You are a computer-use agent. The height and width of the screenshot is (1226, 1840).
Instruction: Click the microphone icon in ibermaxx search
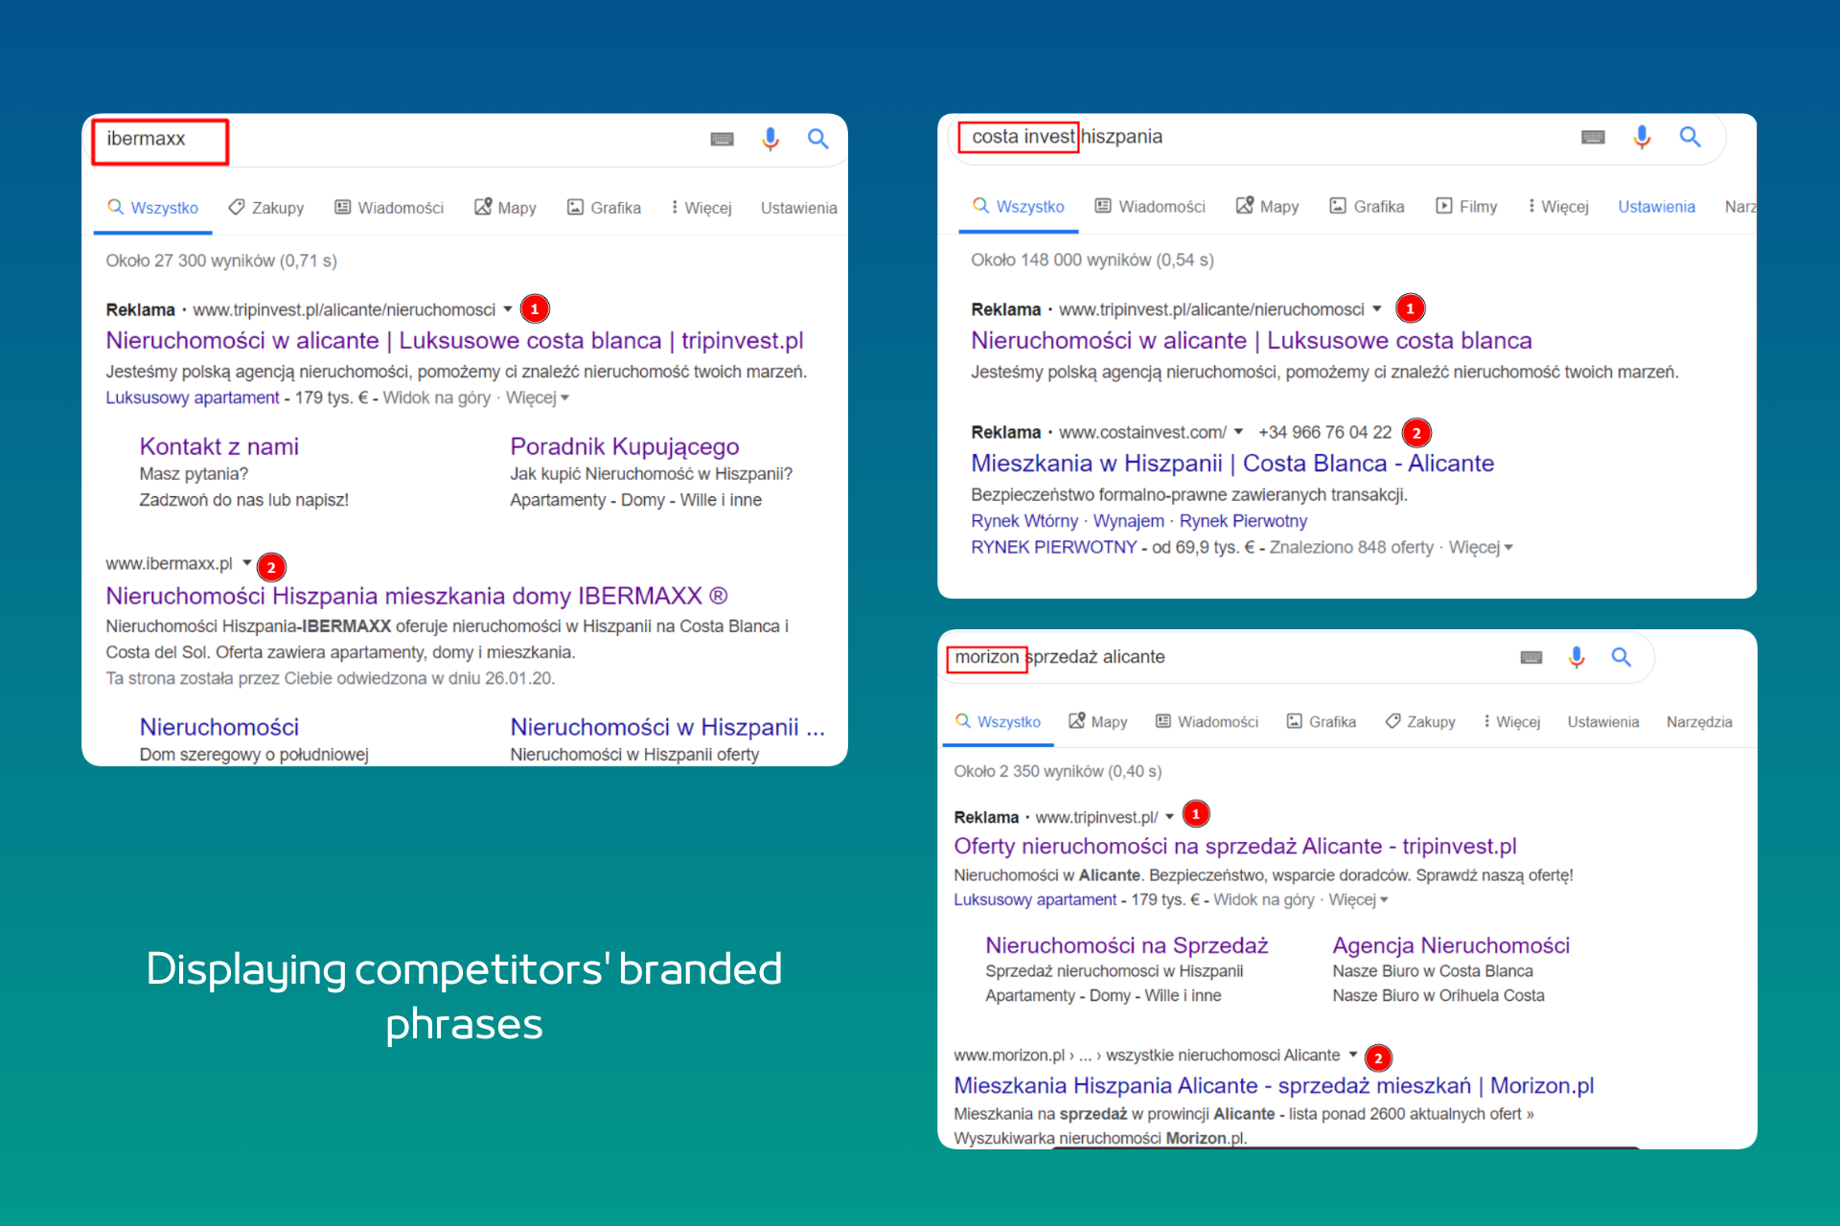tap(770, 140)
